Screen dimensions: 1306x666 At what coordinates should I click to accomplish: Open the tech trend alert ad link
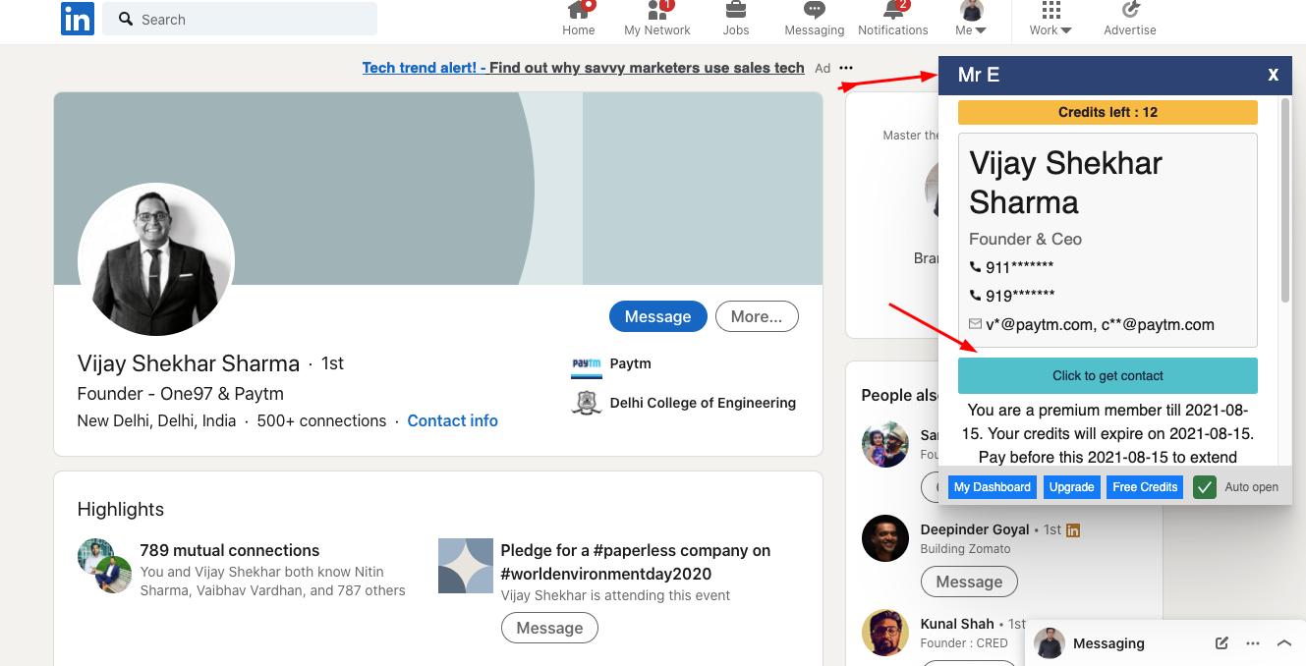(x=584, y=68)
